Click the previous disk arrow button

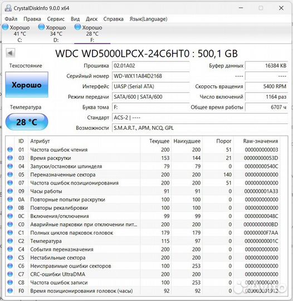coord(11,53)
